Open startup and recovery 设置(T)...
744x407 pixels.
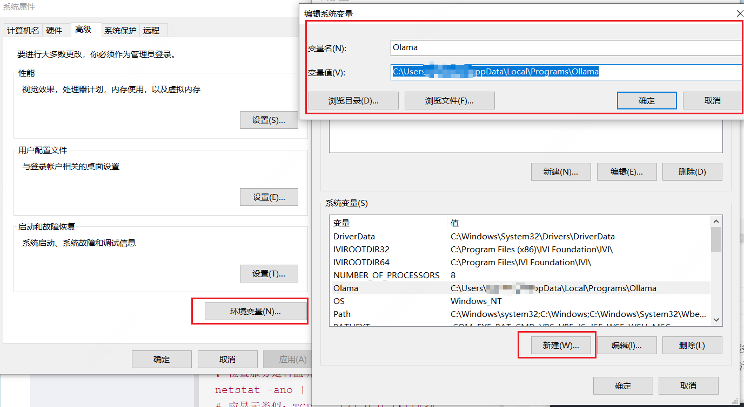click(269, 274)
